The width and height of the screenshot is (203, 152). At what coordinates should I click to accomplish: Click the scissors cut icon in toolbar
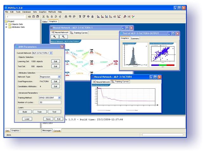coord(43,16)
